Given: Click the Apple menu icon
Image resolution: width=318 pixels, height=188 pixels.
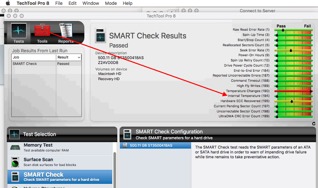Looking at the screenshot, I should coord(8,3).
